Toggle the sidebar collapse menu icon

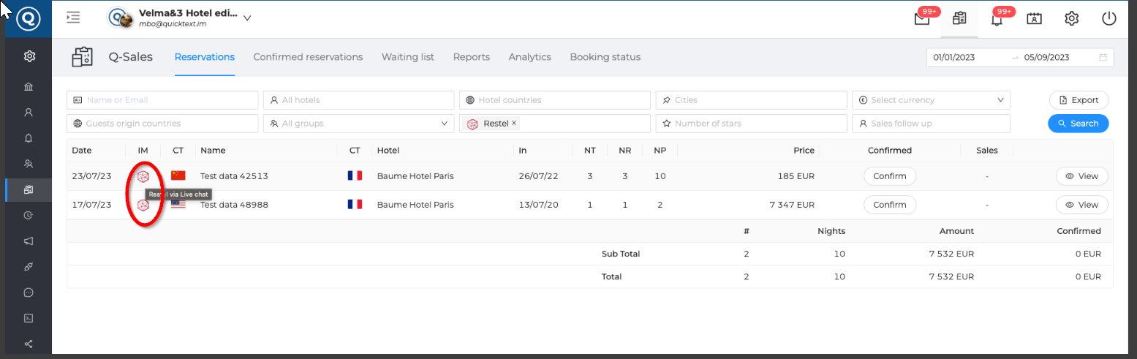tap(73, 18)
